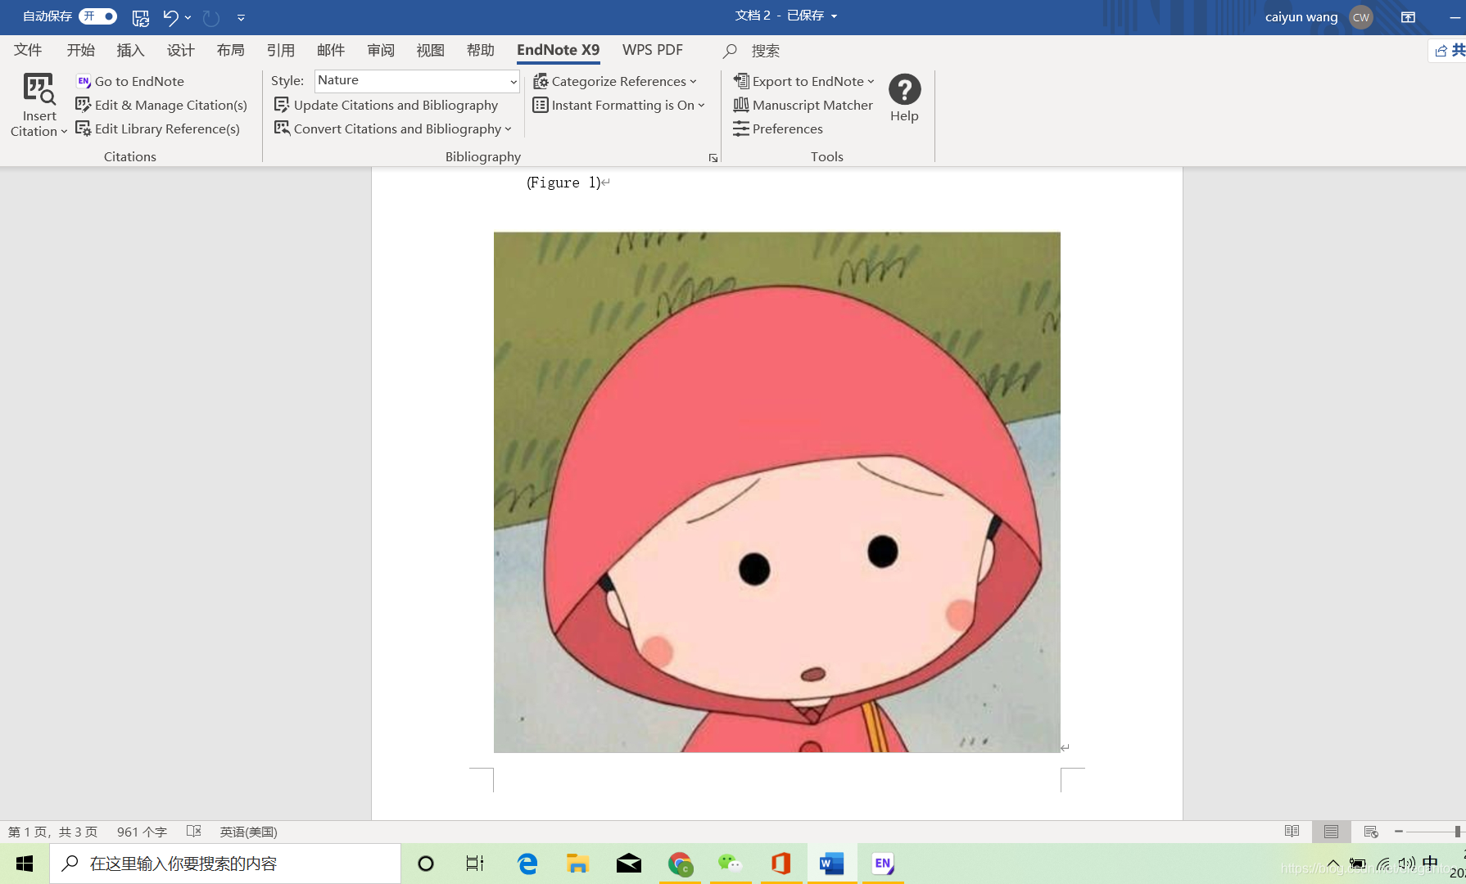This screenshot has width=1466, height=884.
Task: Open File Explorer from taskbar
Action: click(577, 864)
